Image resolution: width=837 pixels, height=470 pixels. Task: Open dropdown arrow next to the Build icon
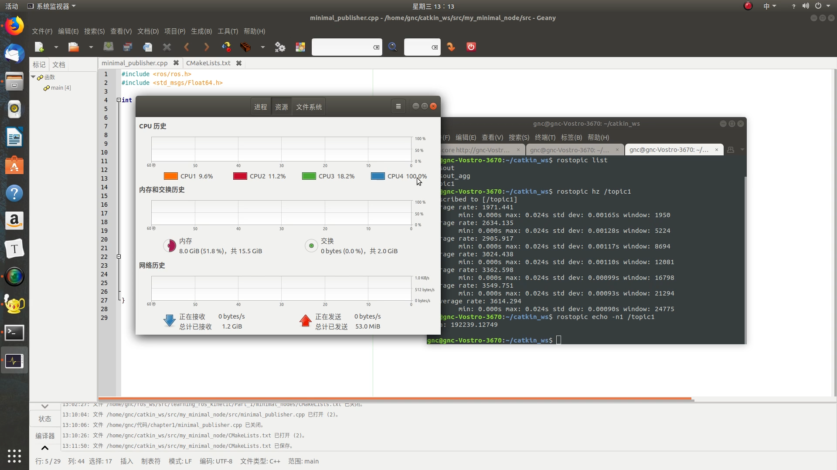tap(262, 47)
